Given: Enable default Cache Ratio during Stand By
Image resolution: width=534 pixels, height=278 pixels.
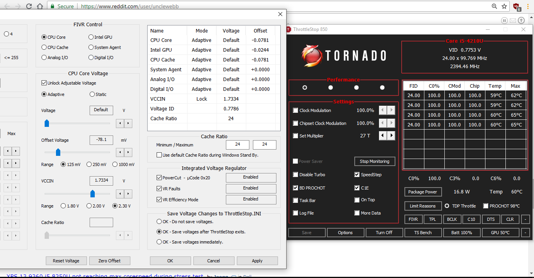Looking at the screenshot, I should coord(159,155).
